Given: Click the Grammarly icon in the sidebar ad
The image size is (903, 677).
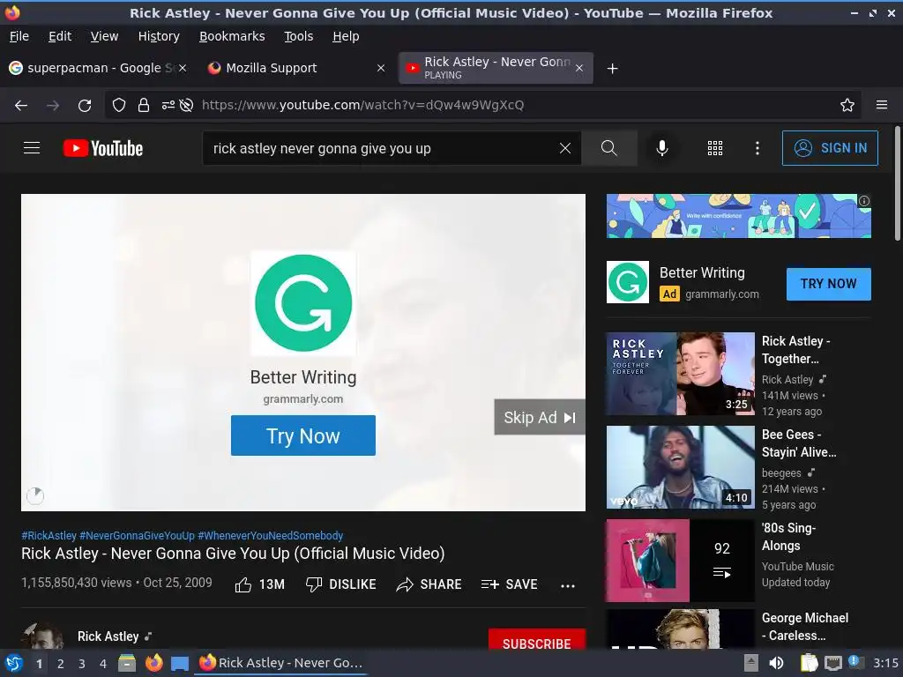Looking at the screenshot, I should [x=628, y=282].
